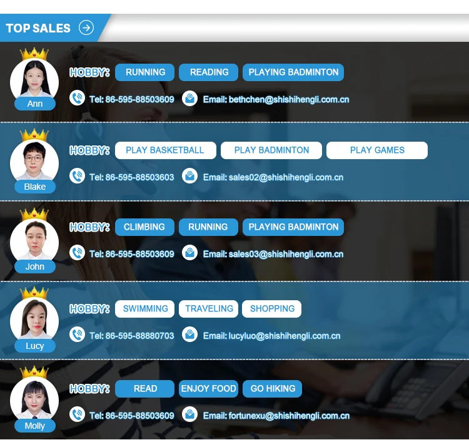This screenshot has width=469, height=440.
Task: Click the TOP SALES arrow circle icon
Action: click(86, 28)
